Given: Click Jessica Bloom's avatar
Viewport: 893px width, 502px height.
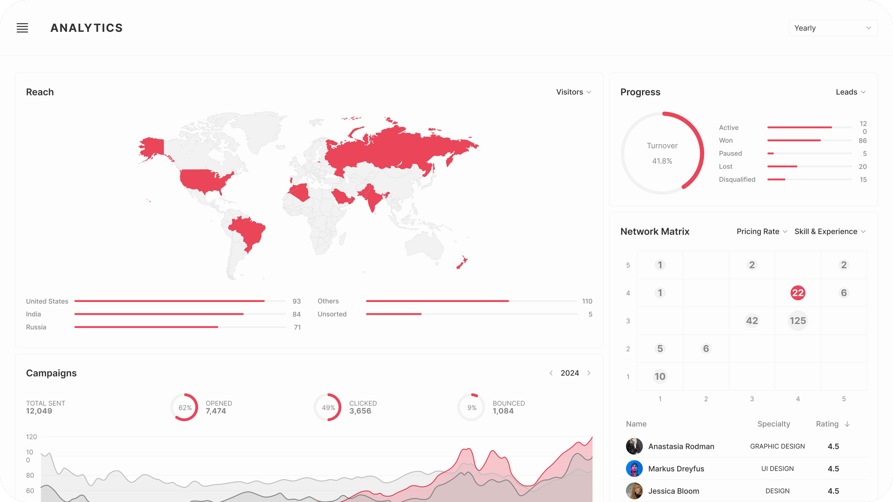Looking at the screenshot, I should coord(634,491).
